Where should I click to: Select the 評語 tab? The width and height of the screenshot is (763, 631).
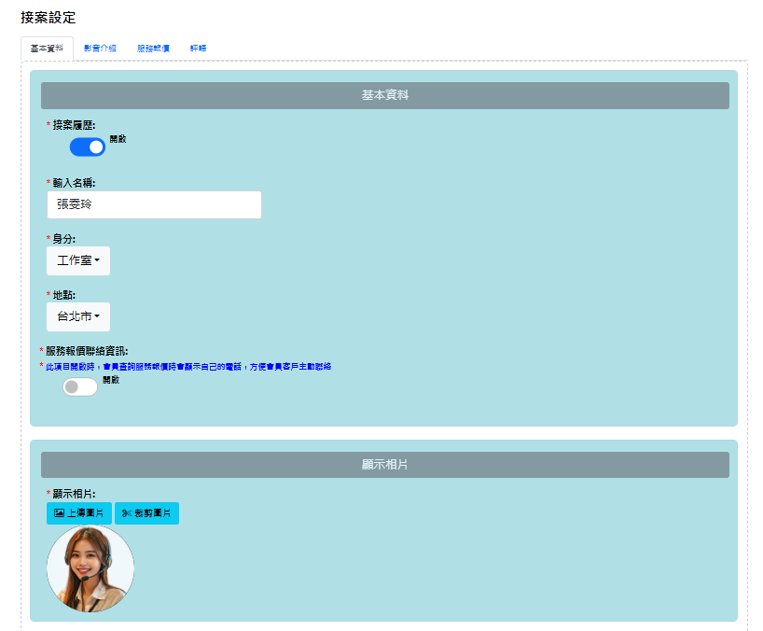tap(199, 49)
